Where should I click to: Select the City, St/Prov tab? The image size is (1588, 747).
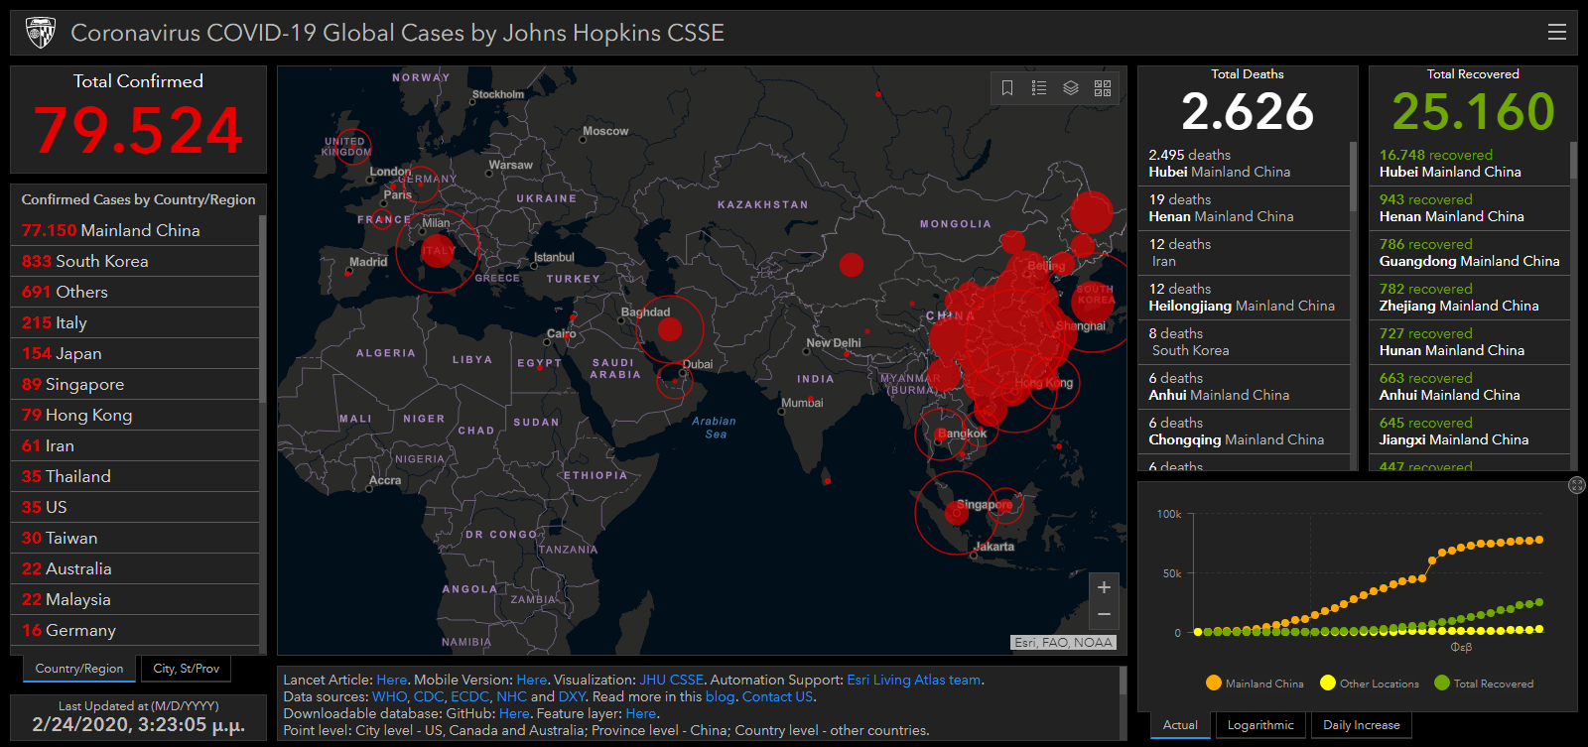pos(187,669)
